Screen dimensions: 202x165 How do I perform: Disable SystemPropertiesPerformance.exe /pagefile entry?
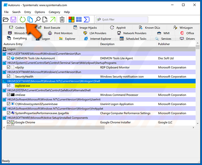[8, 113]
